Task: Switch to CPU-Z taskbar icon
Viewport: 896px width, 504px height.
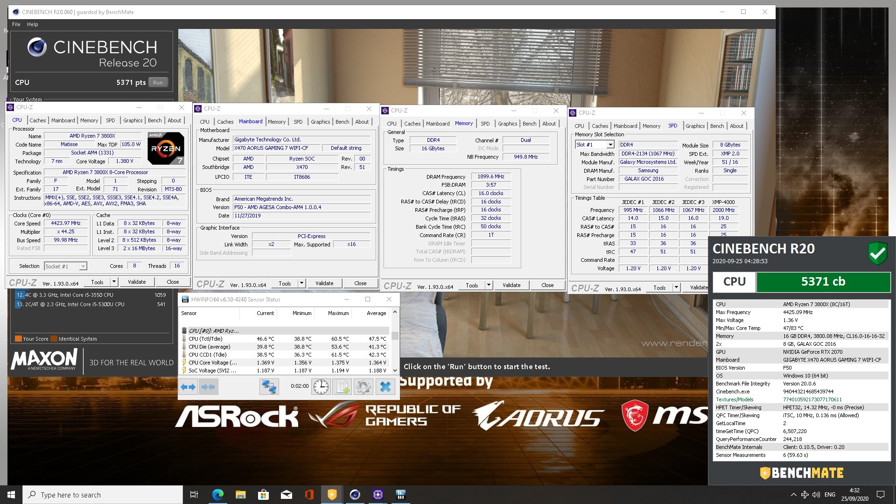Action: 378,495
